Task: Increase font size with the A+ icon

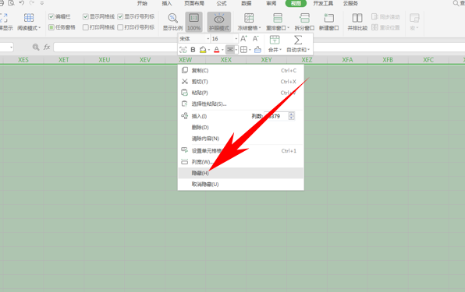Action: coord(243,39)
